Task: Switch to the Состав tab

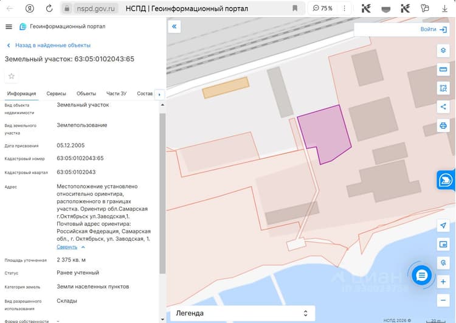Action: click(145, 94)
